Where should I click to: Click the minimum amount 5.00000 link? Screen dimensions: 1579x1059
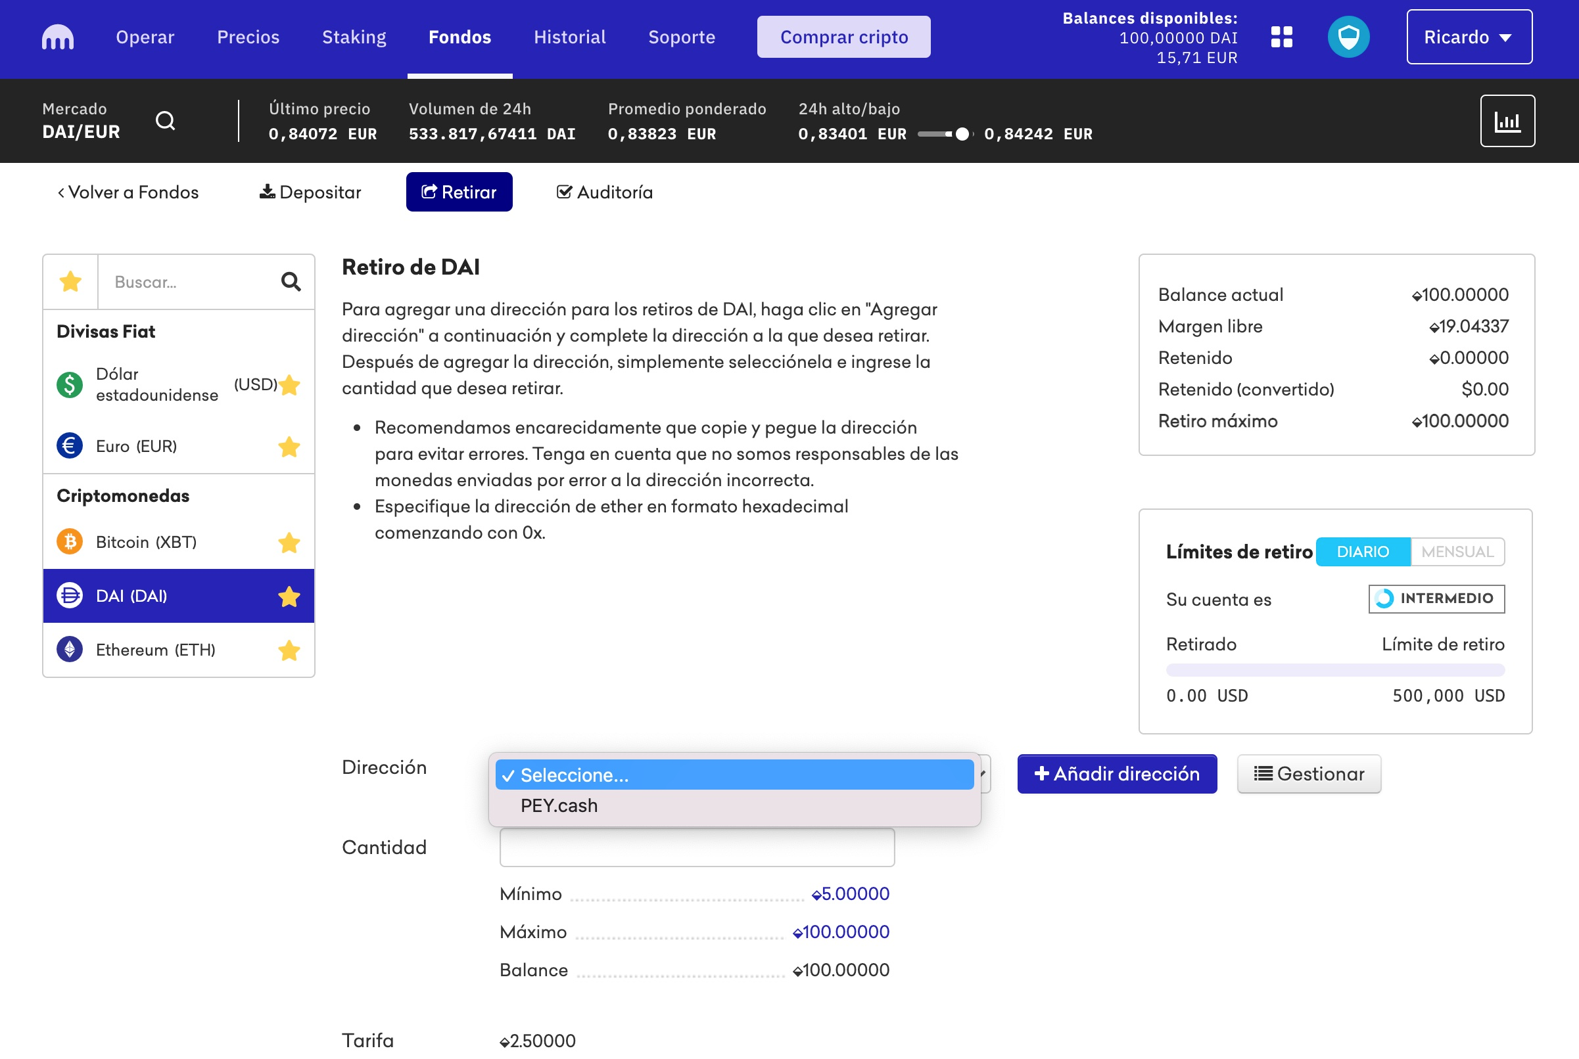(x=850, y=893)
